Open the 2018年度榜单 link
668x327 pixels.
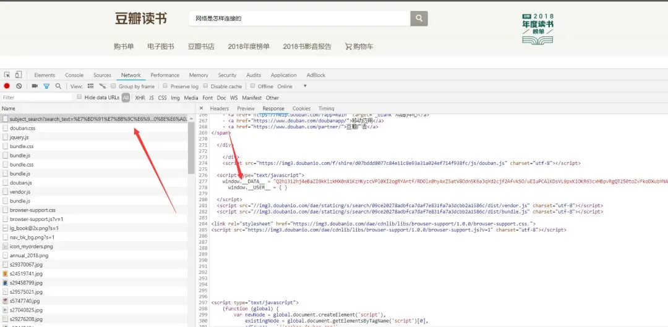click(x=249, y=47)
